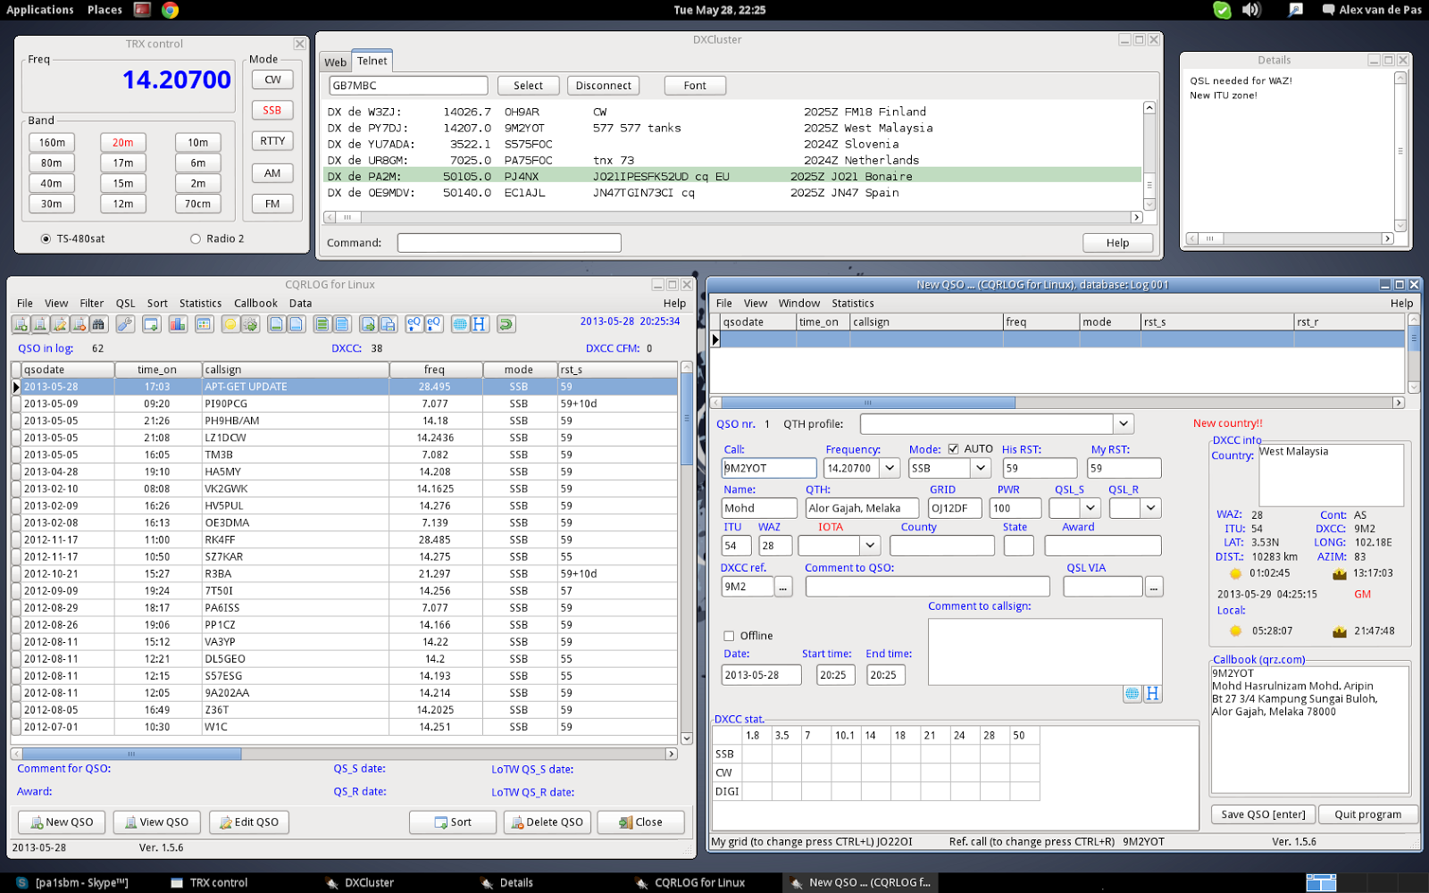This screenshot has height=893, width=1429.
Task: Expand the QSL_S dropdown
Action: pos(1090,508)
